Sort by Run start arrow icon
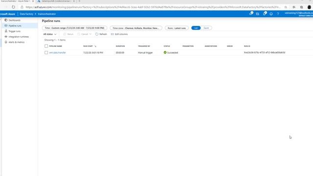 (x=95, y=46)
